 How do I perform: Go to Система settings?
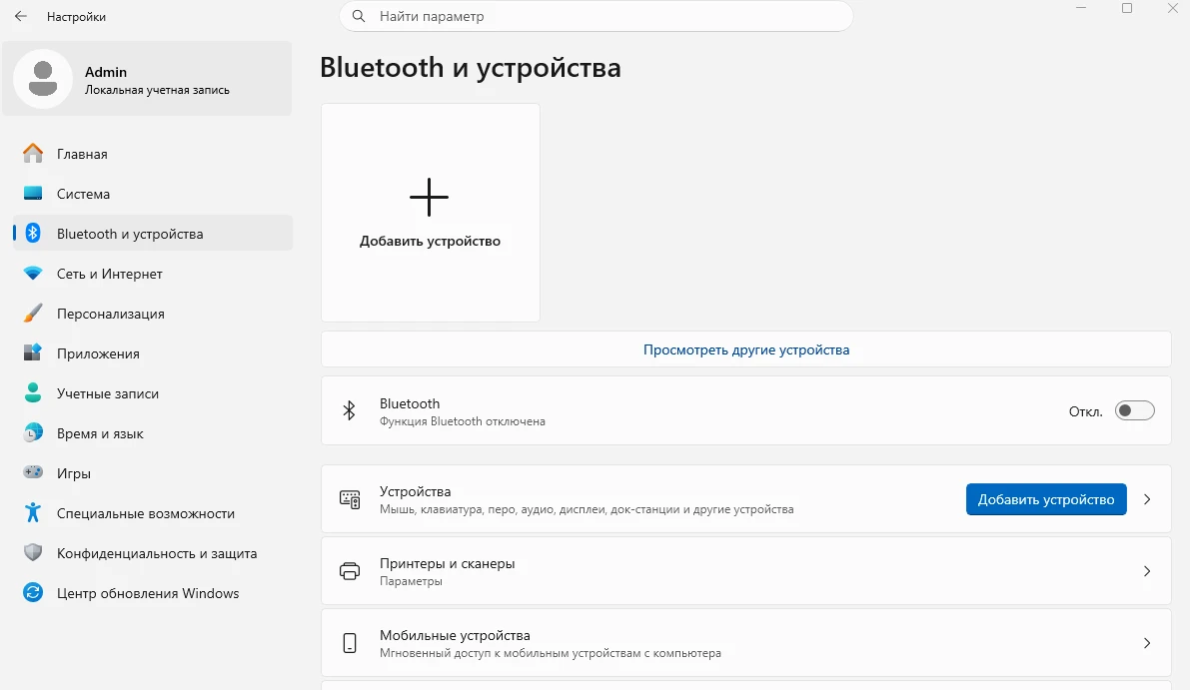coord(153,194)
